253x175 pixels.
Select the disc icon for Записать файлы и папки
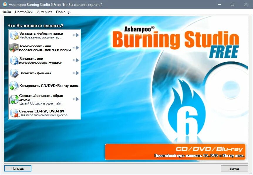pos(14,35)
